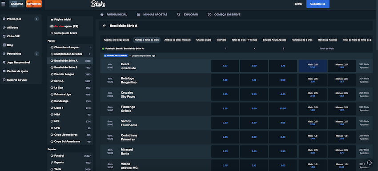Click the Esports controller icon

(52, 162)
